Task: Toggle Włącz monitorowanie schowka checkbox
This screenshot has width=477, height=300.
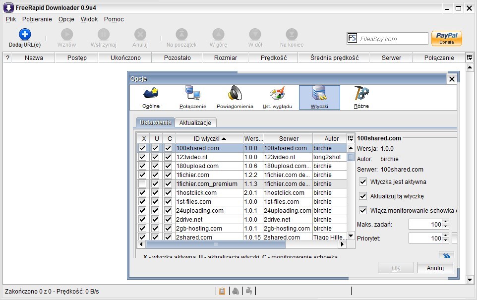Action: point(362,210)
